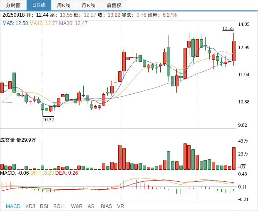Switch to the KDJ indicator
The height and width of the screenshot is (211, 258).
30,206
